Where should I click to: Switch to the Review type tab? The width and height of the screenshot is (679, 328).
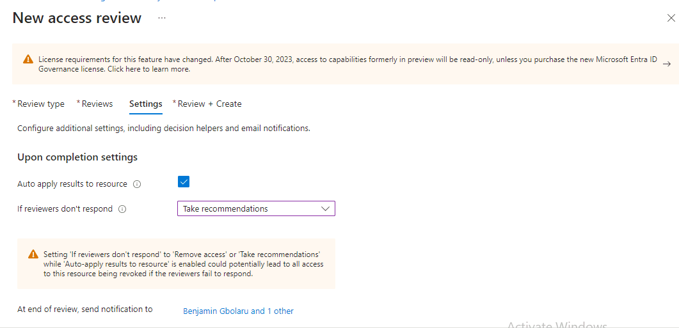pyautogui.click(x=40, y=104)
